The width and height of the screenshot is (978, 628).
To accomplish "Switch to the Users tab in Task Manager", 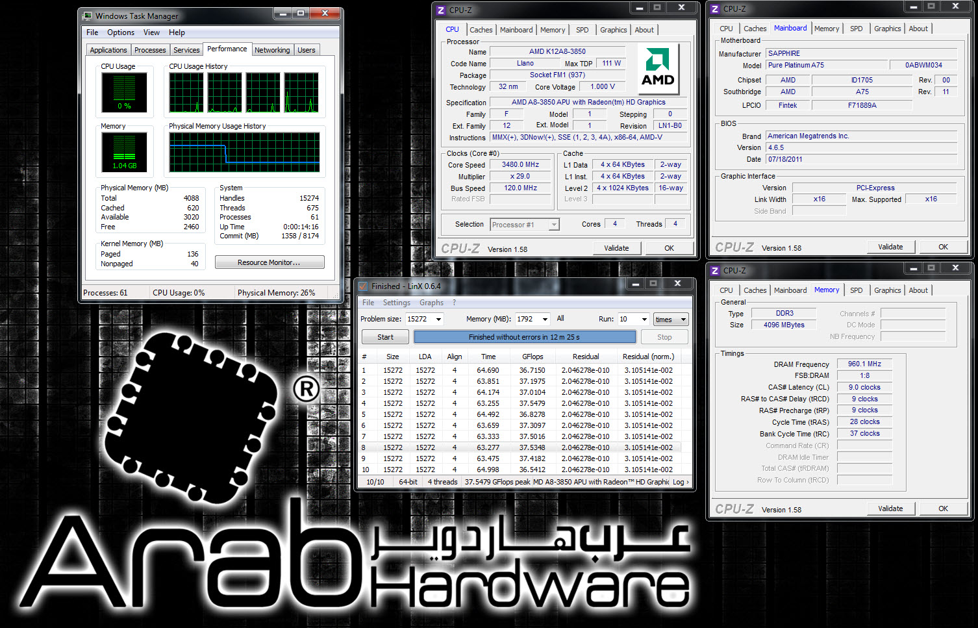I will click(x=307, y=50).
